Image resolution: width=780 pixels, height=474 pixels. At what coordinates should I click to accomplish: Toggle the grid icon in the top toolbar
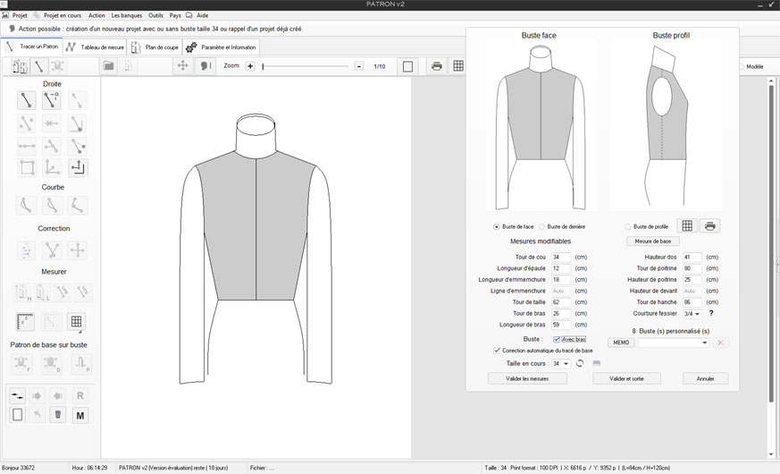pos(458,66)
